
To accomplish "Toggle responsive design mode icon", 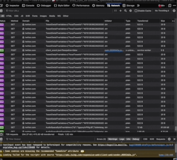I will pos(170,6).
